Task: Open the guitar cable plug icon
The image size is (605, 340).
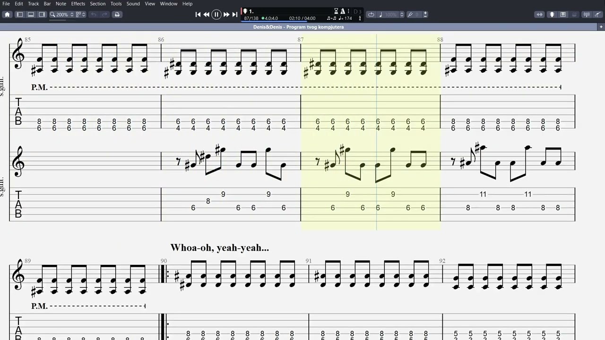Action: 597,15
